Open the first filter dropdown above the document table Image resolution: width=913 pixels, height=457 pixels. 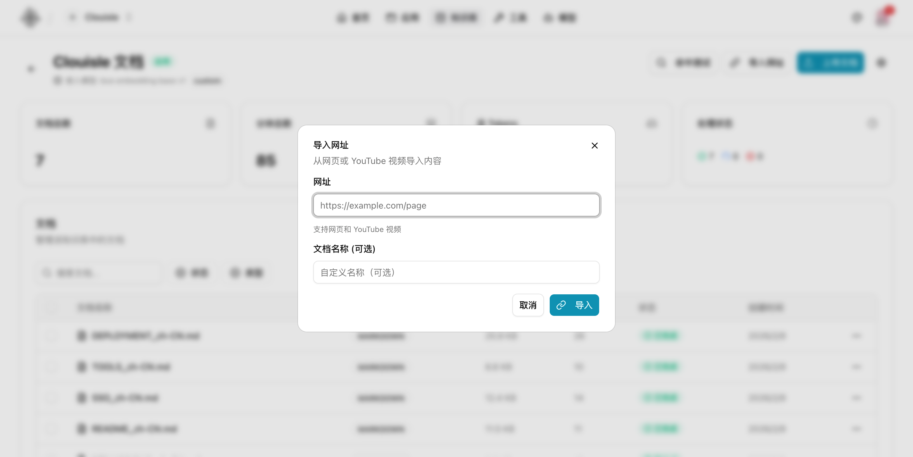[x=191, y=273]
